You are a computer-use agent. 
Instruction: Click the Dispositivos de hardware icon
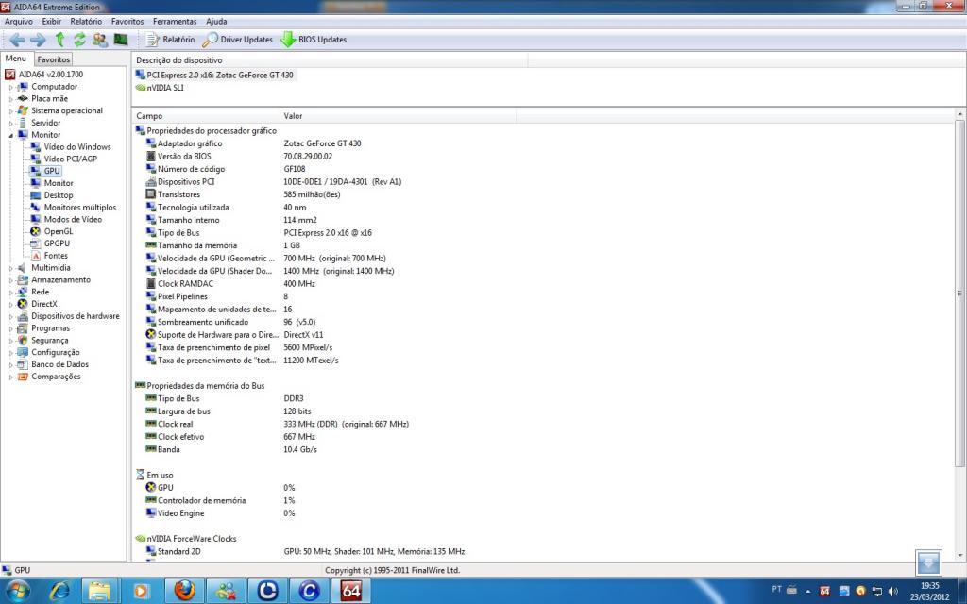click(x=23, y=316)
